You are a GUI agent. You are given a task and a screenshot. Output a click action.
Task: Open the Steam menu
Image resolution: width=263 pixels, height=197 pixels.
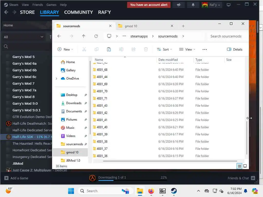click(13, 5)
